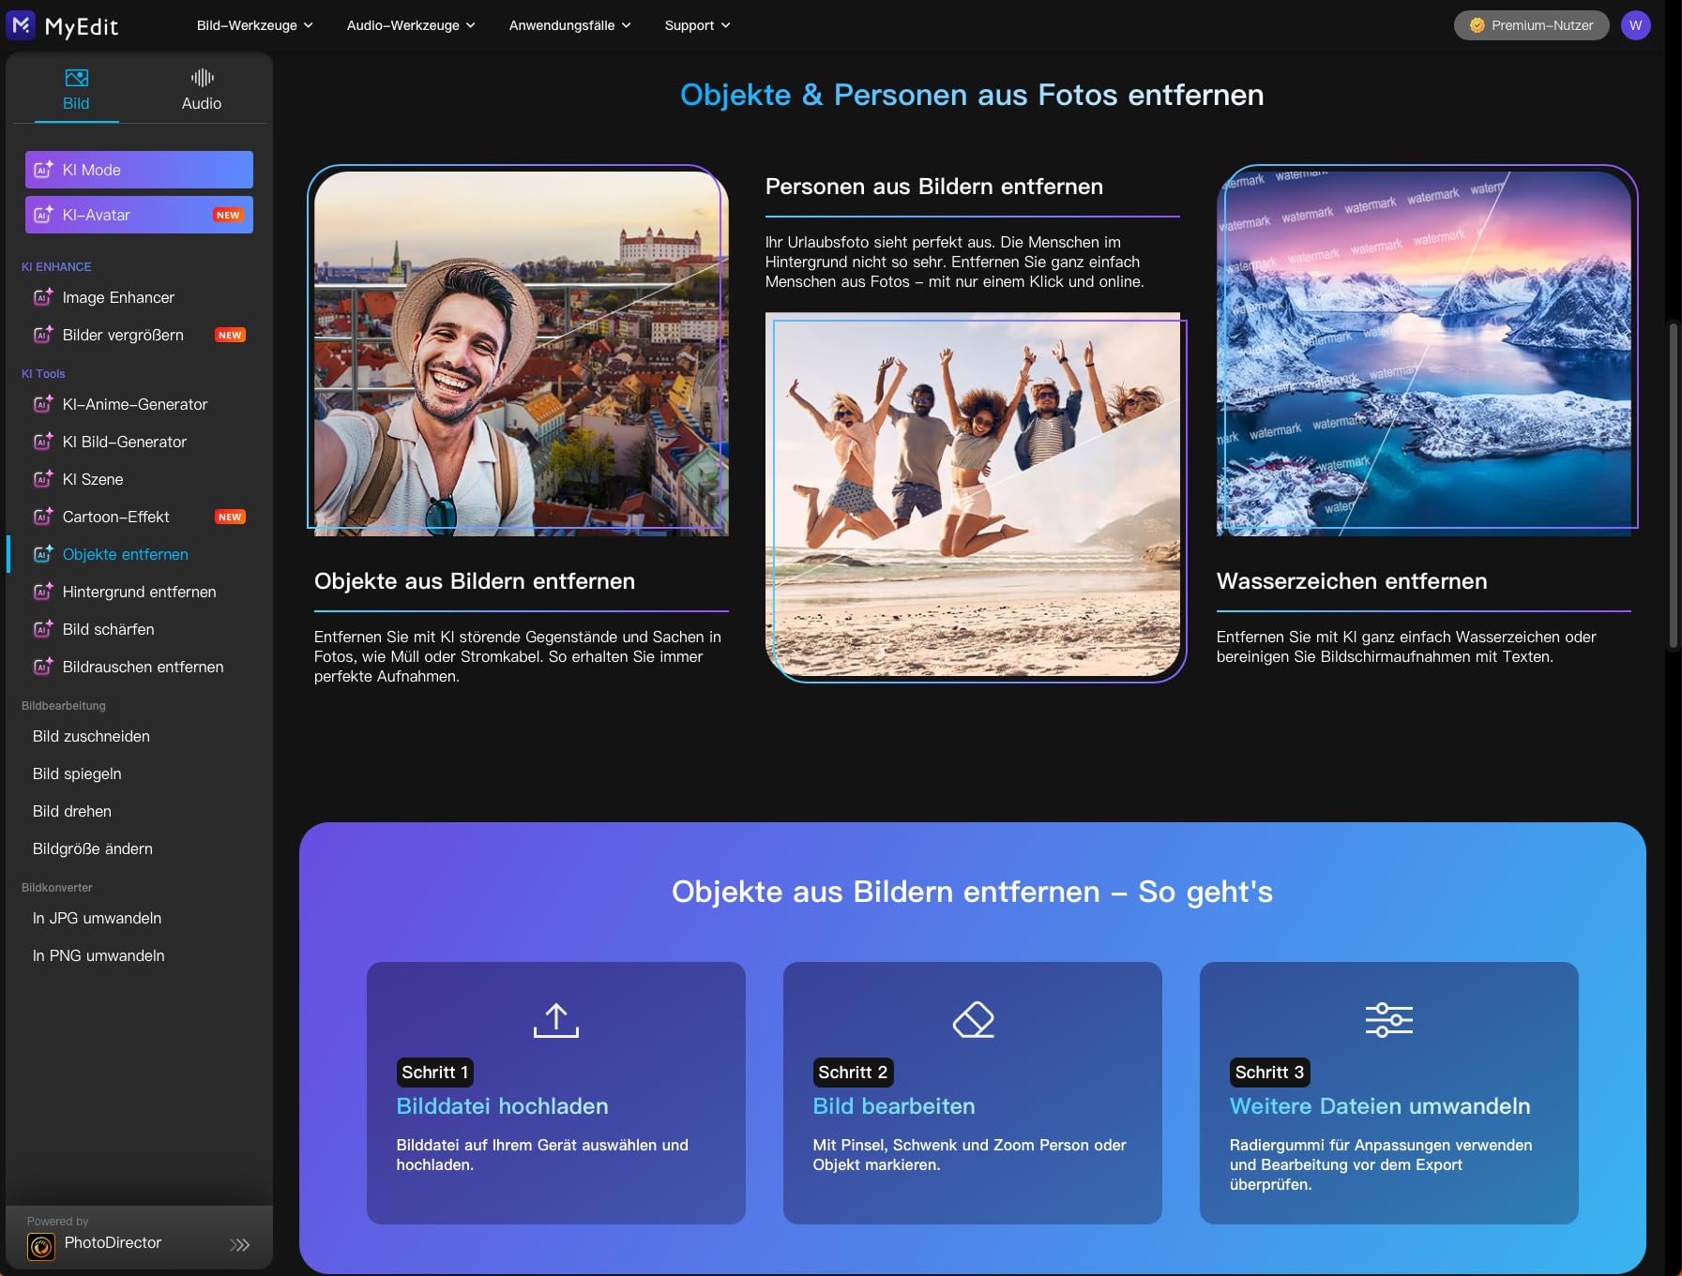Open the user avatar W icon
This screenshot has width=1682, height=1276.
1635,25
